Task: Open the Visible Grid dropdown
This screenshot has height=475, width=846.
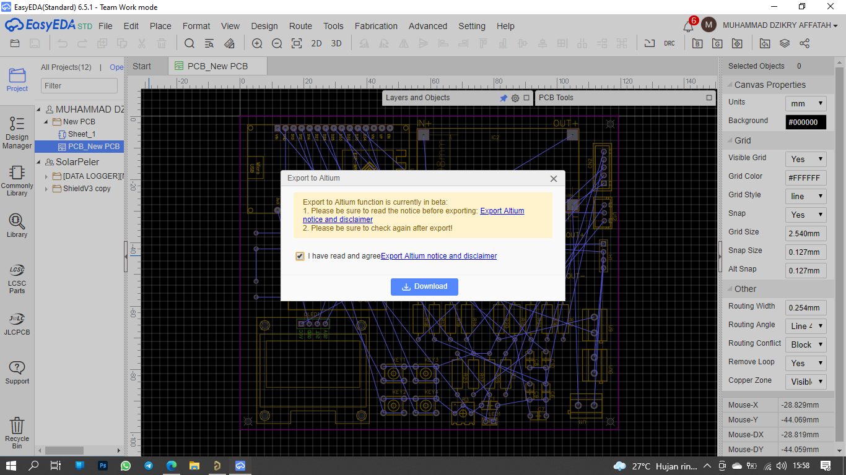Action: [806, 159]
